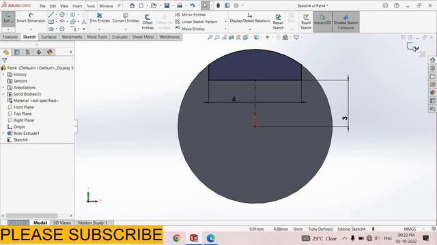
Task: Create a New document
Action: (141, 5)
